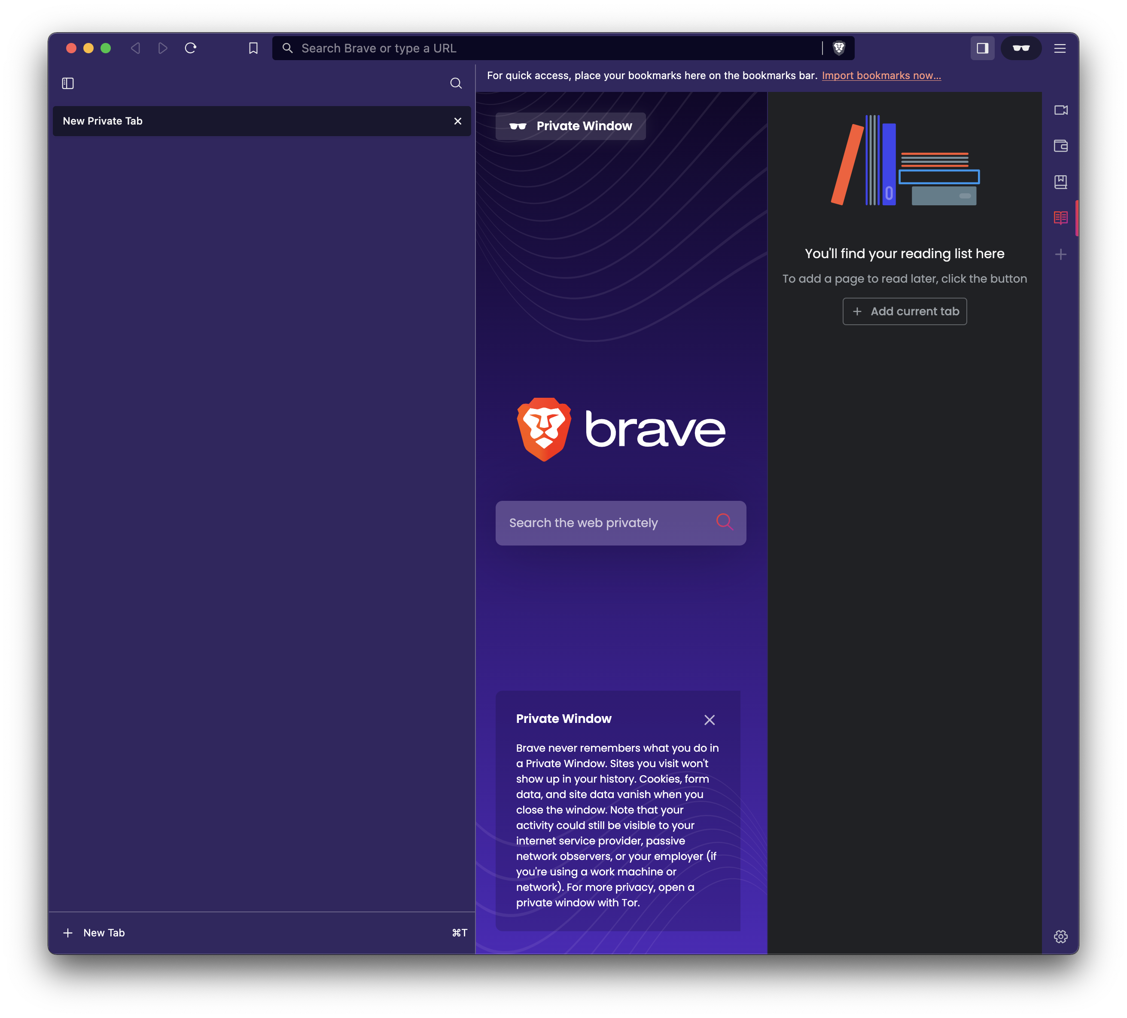Screen dimensions: 1127x1018
Task: Select the Reading List sidebar icon
Action: [x=1060, y=217]
